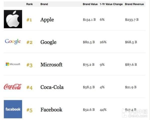Sort by Brand column header

pos(44,4)
